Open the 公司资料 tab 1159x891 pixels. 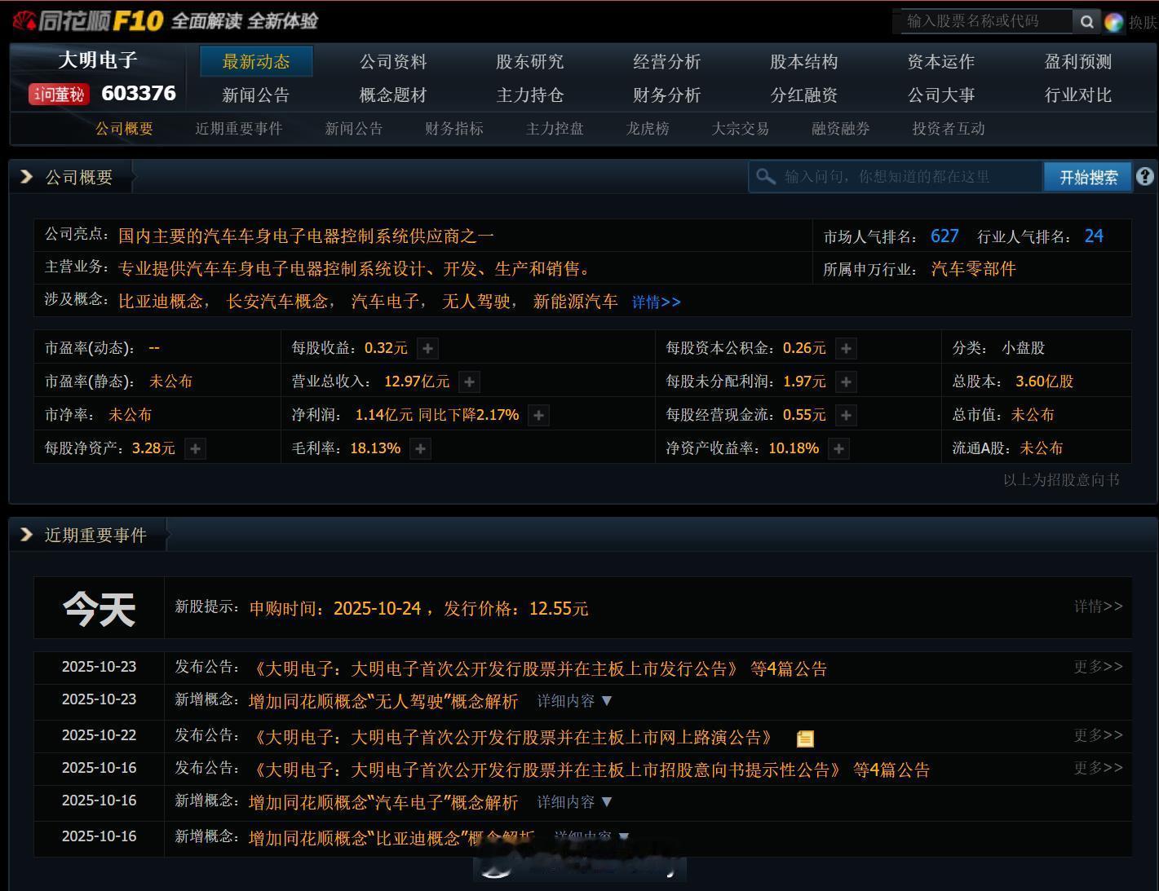click(393, 61)
